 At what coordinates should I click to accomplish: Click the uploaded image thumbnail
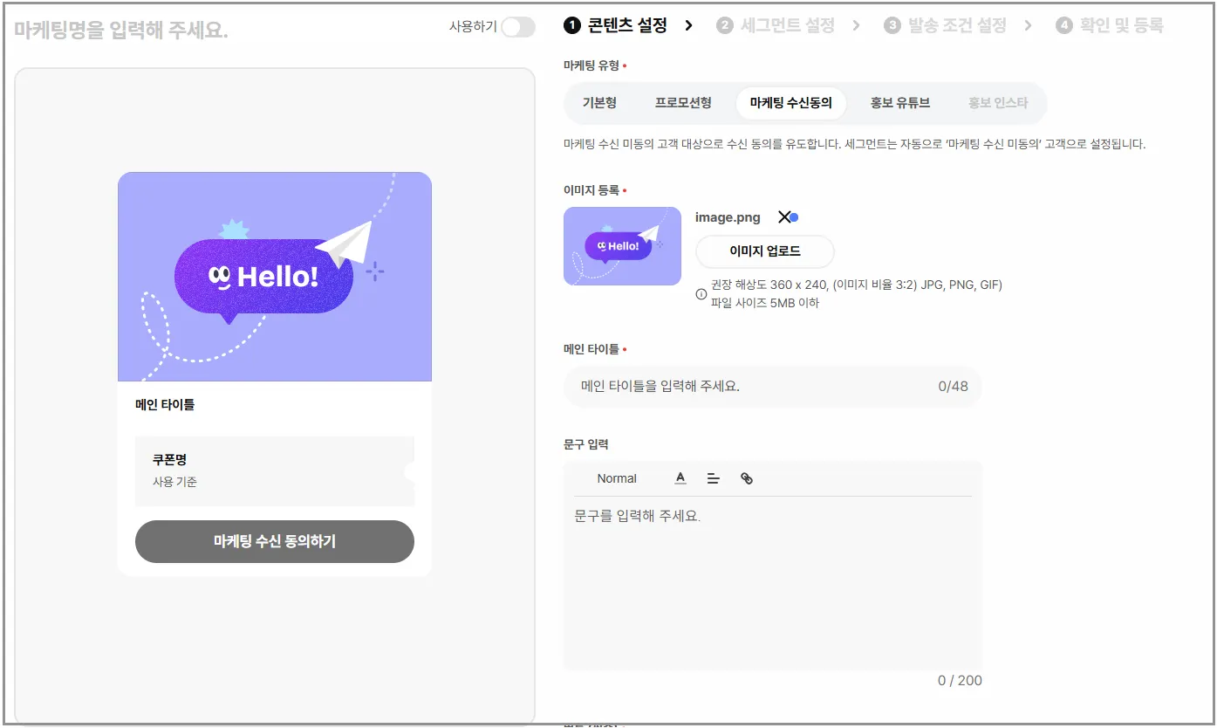click(x=622, y=246)
